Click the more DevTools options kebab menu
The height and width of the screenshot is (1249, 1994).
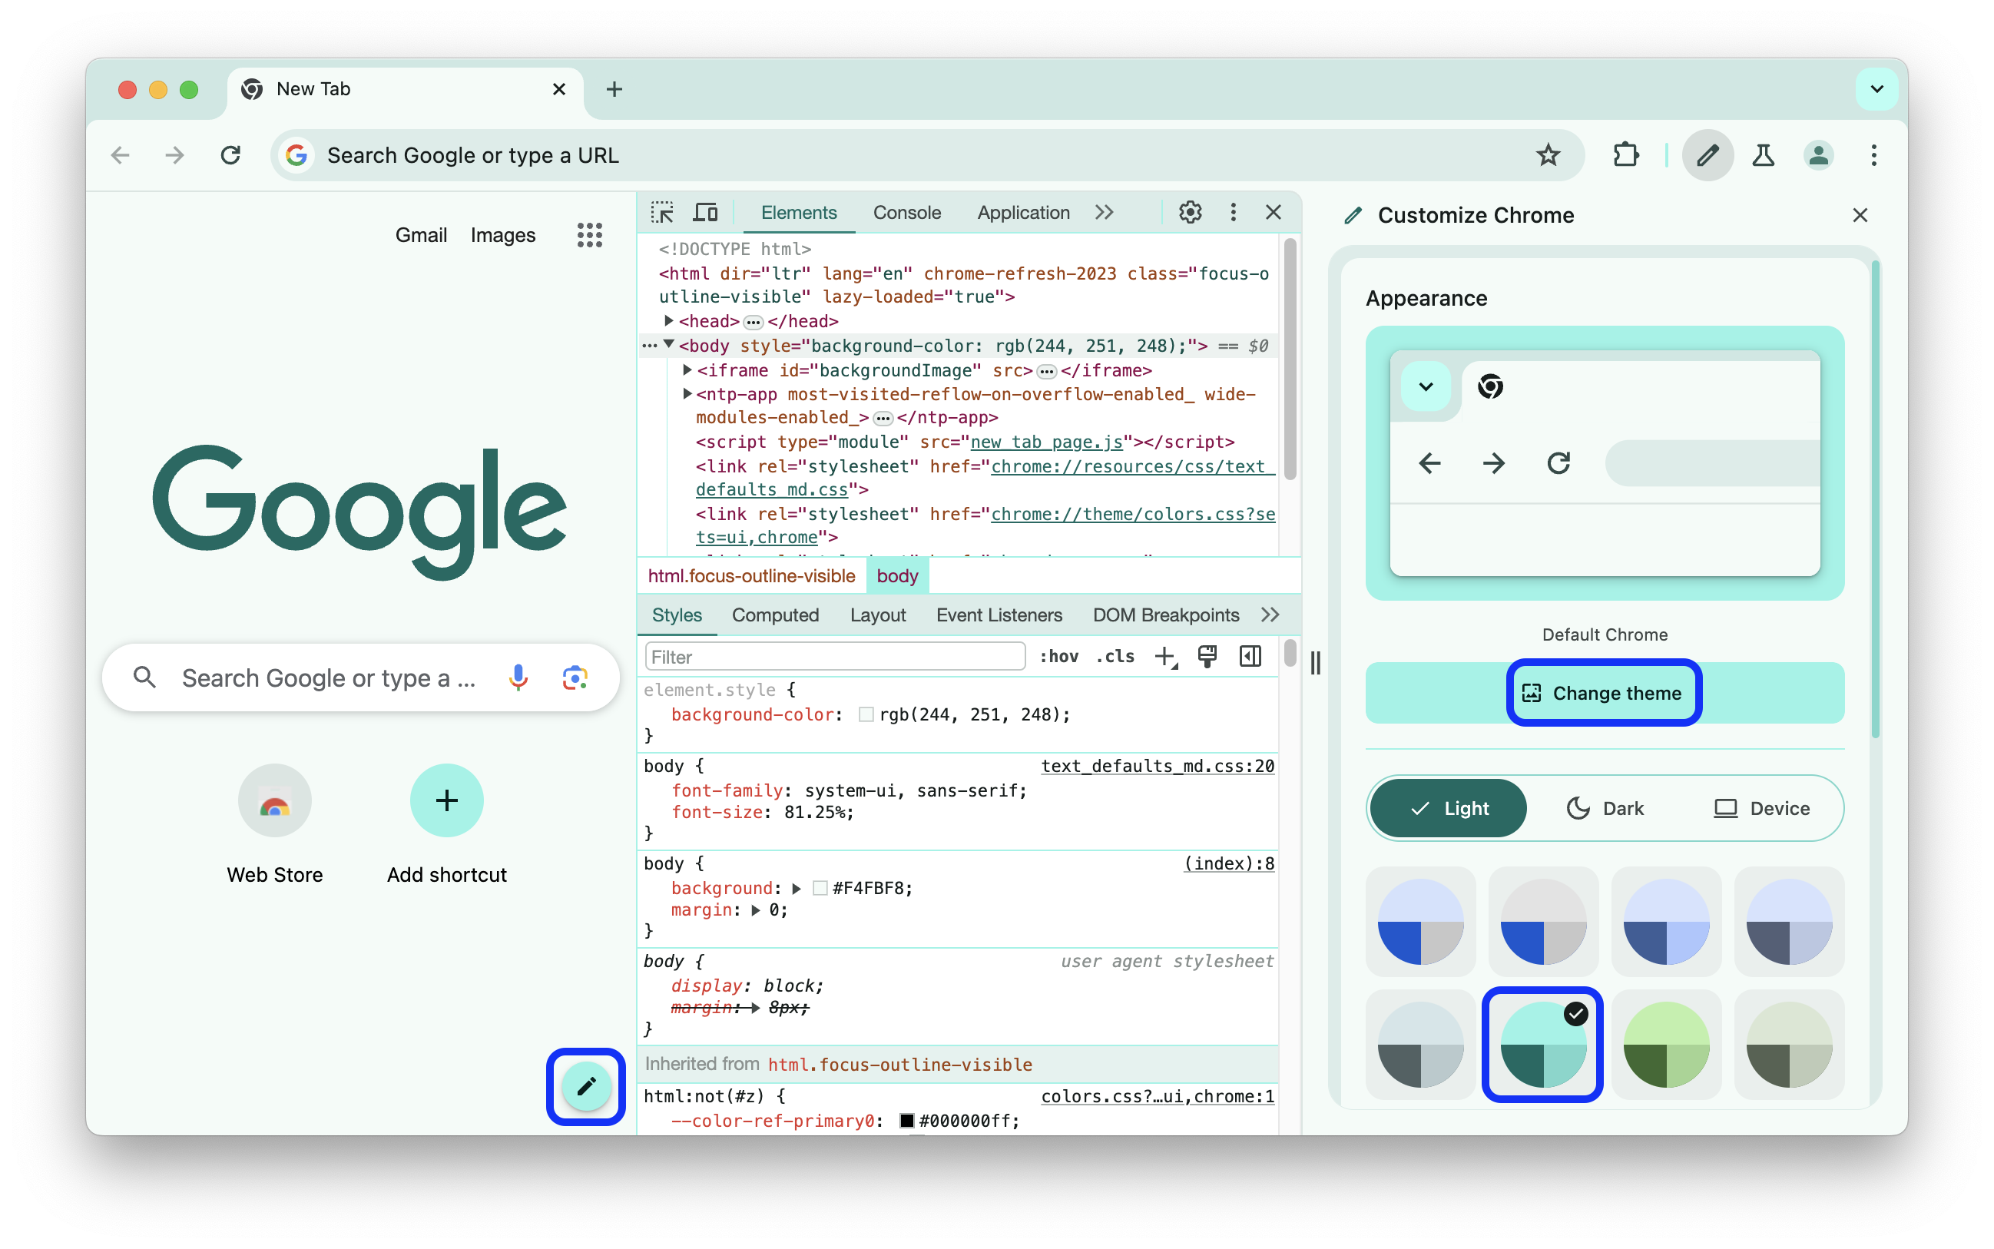click(1233, 213)
